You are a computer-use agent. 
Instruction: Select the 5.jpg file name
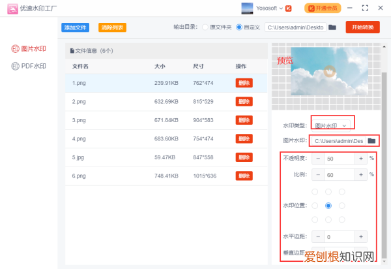78,157
